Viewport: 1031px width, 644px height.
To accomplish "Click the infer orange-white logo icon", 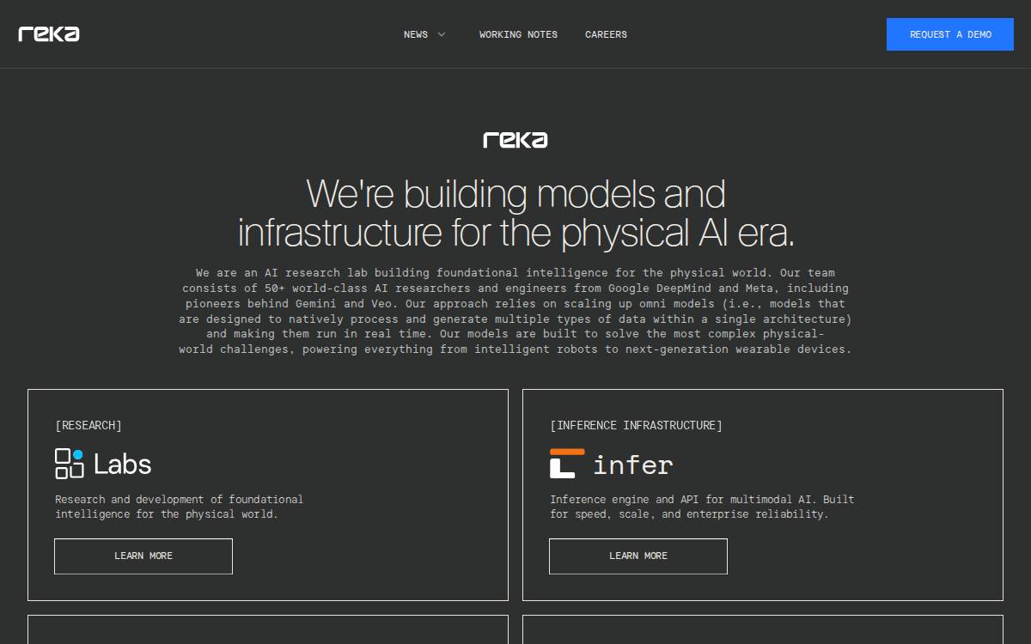I will point(567,463).
